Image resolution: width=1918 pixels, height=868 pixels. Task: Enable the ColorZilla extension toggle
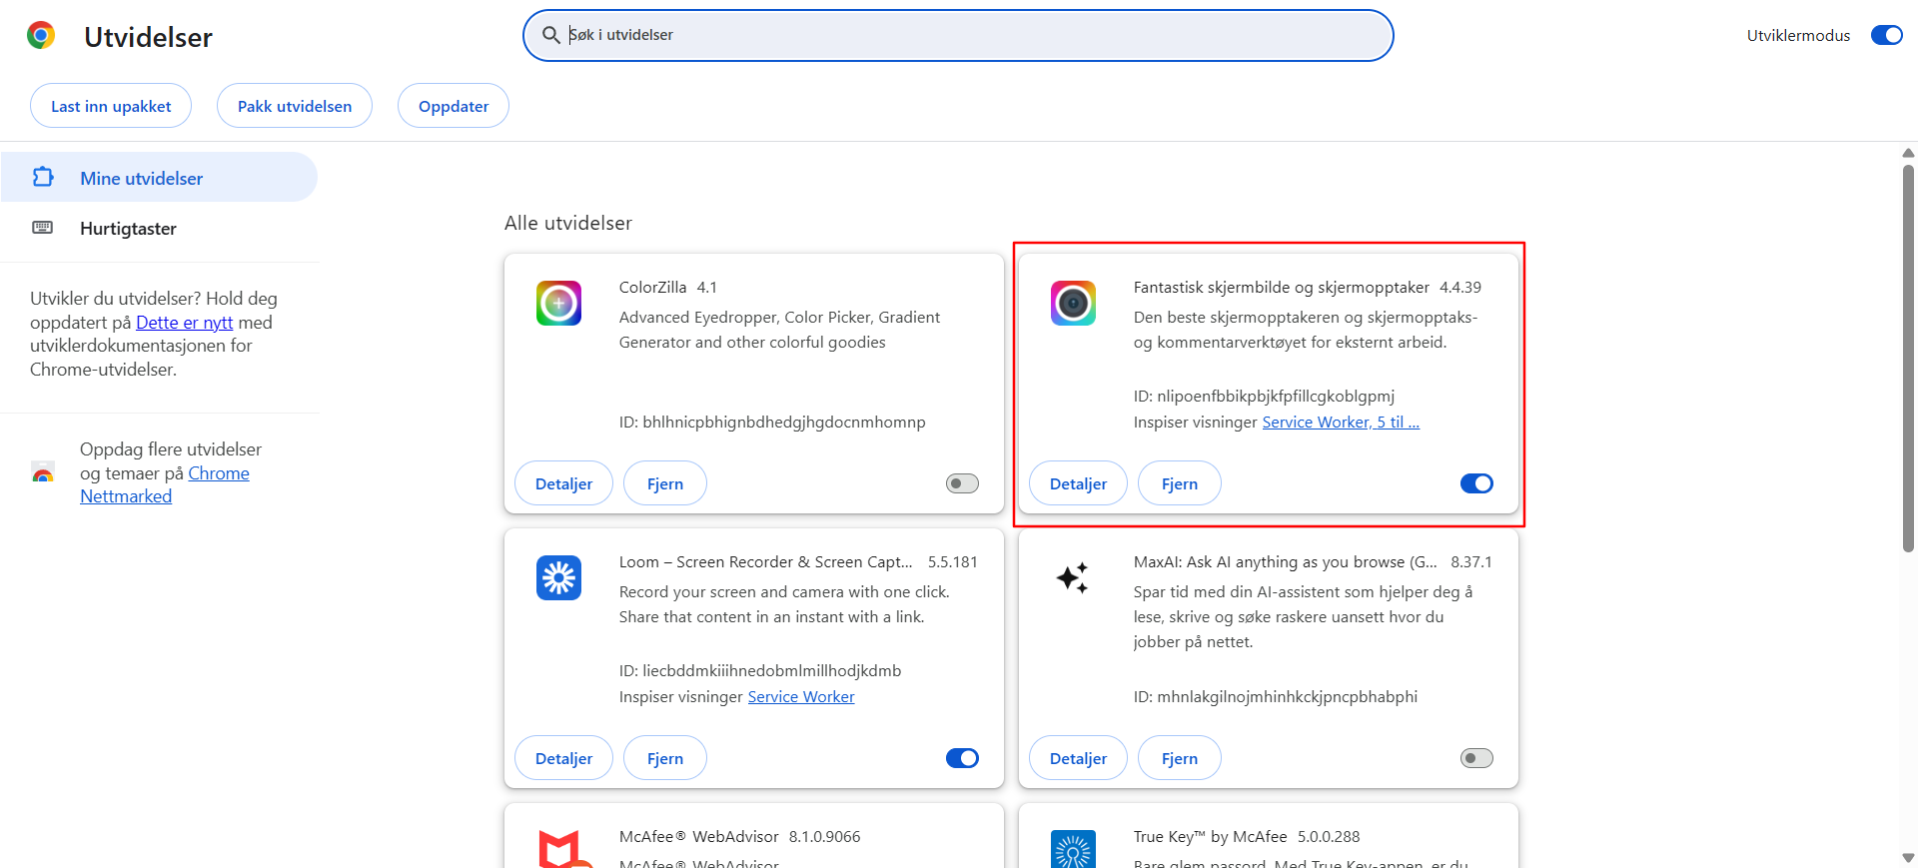[962, 483]
